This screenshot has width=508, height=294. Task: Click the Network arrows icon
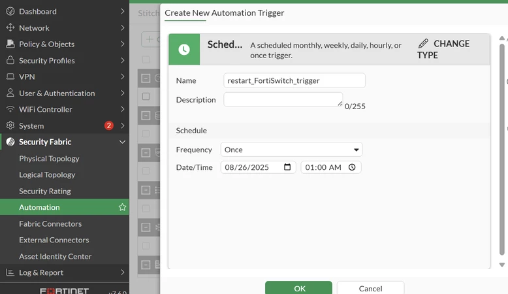[10, 27]
